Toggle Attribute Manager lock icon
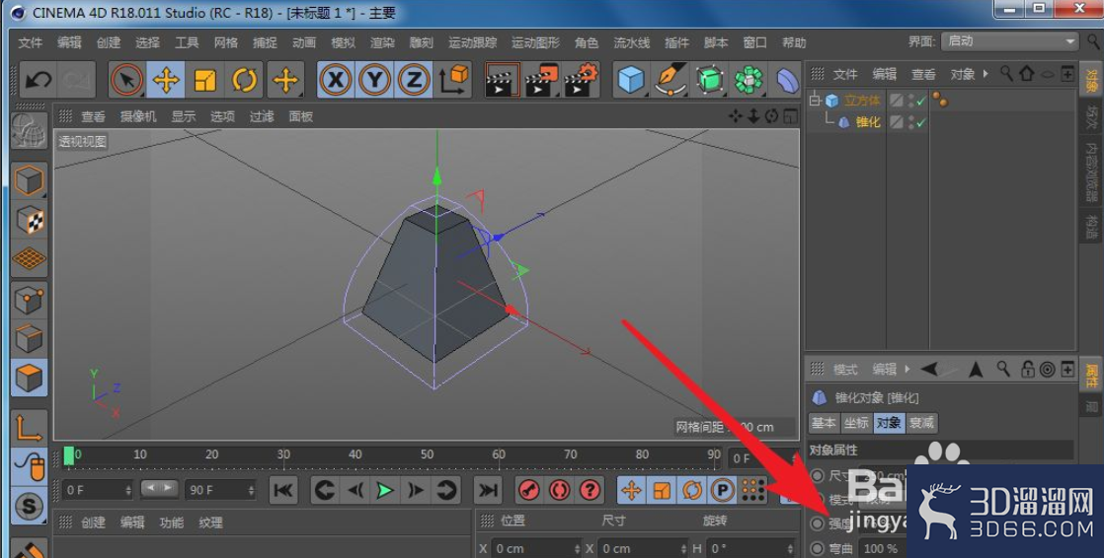 [x=1027, y=369]
